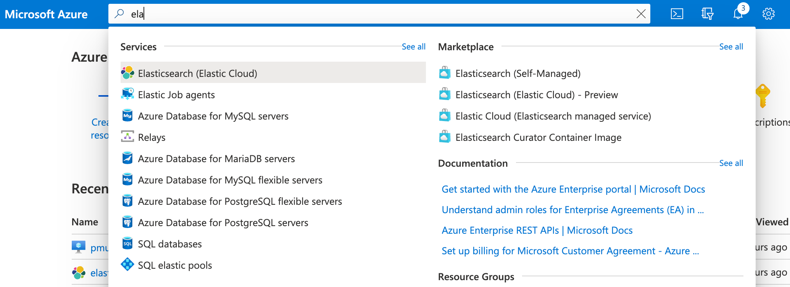Click the Elasticsearch (Elastic Cloud) service icon
790x287 pixels.
pos(127,73)
